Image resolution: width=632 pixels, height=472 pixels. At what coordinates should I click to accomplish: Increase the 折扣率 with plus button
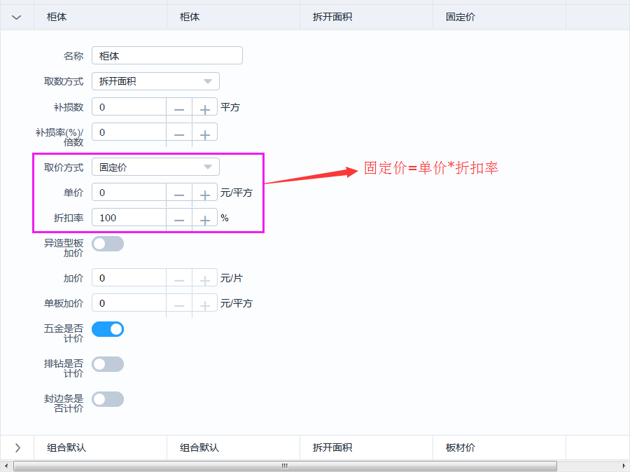pos(205,218)
